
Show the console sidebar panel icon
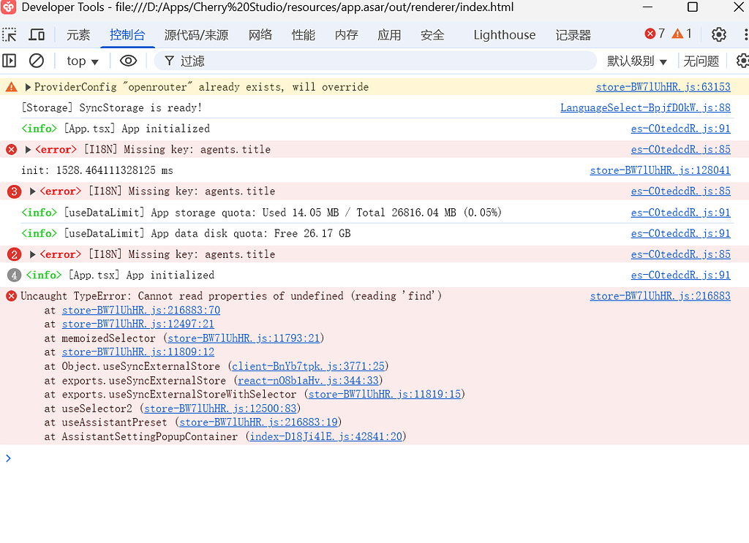pos(9,61)
